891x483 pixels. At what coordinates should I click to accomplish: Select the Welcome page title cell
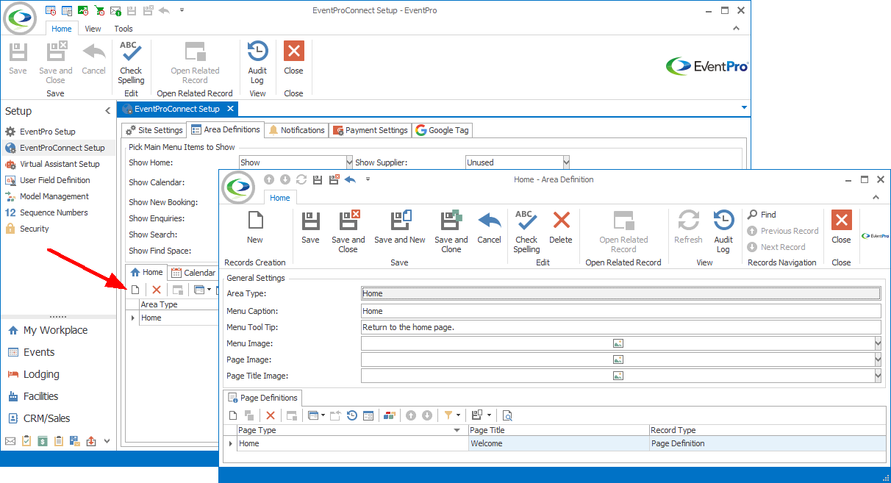pos(558,443)
